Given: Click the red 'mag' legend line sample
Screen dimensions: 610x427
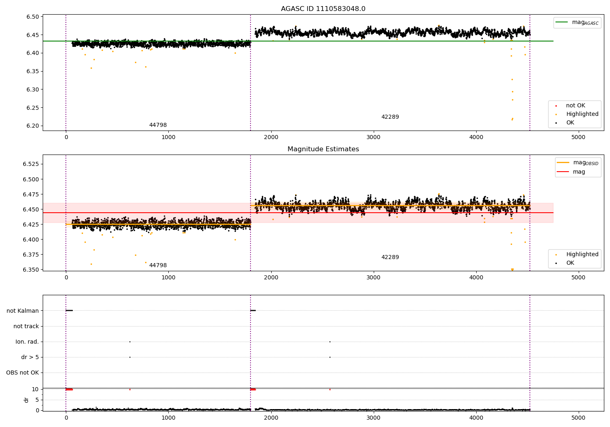Looking at the screenshot, I should point(563,172).
